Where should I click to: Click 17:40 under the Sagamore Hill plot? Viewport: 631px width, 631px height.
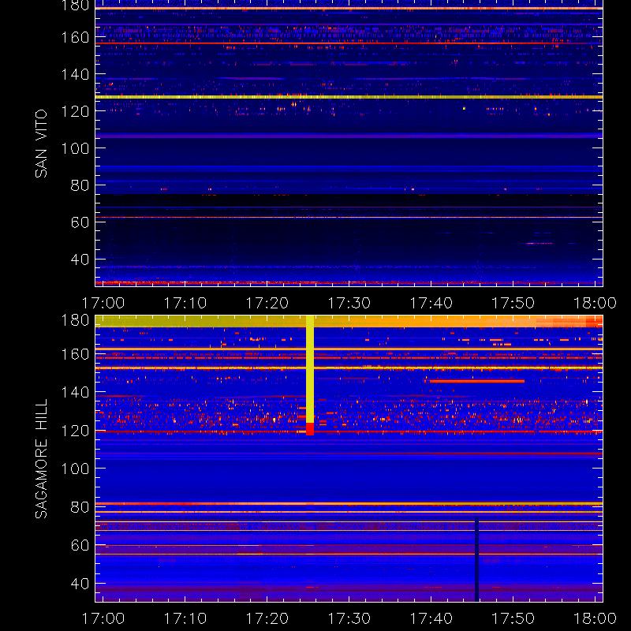[x=431, y=618]
